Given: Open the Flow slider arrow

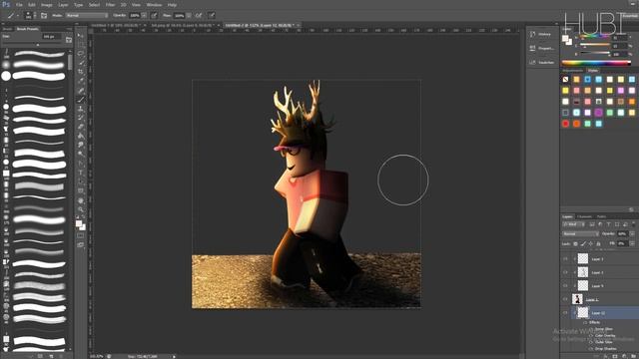Looking at the screenshot, I should click(189, 16).
